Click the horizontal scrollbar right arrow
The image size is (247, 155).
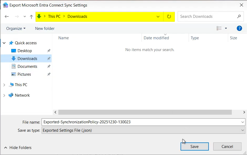(244, 112)
